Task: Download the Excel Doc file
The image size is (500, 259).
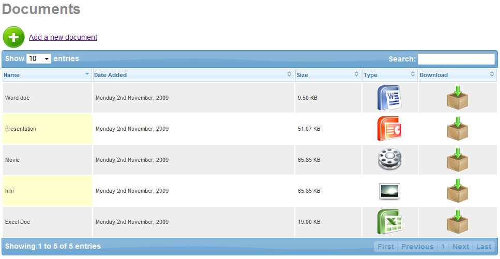Action: pos(457,222)
